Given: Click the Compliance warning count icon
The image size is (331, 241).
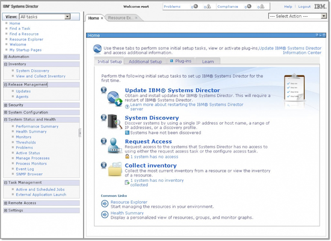Looking at the screenshot, I should click(x=262, y=7).
